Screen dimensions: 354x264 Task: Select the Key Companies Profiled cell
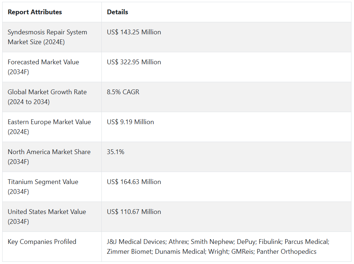(42, 242)
